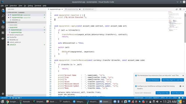Collapse the equiprental folder

click(x=13, y=27)
